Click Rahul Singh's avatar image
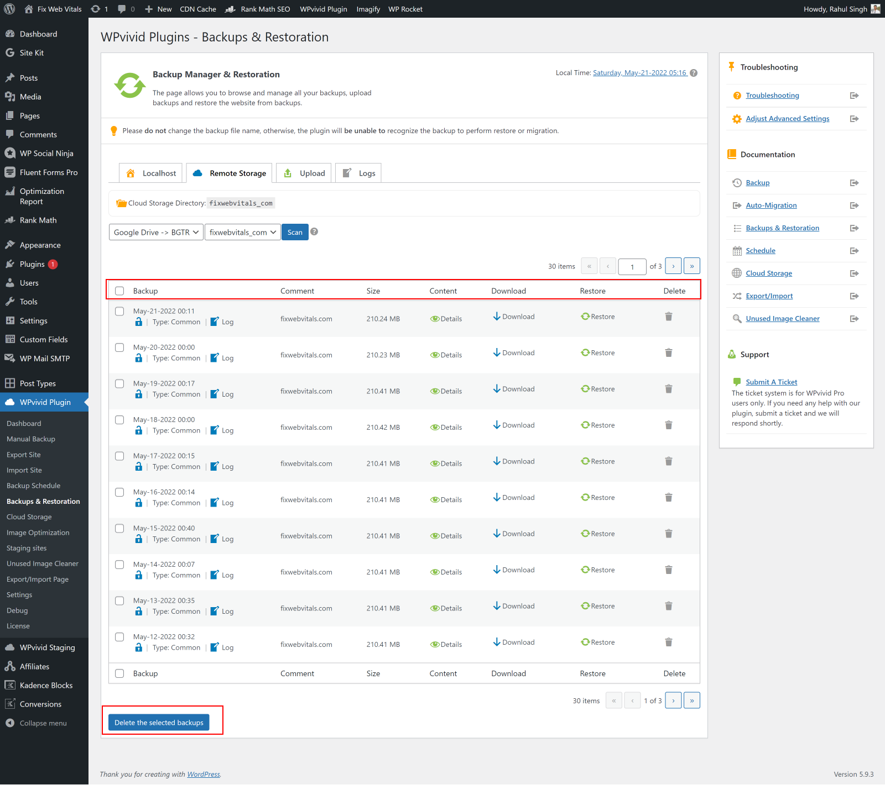The height and width of the screenshot is (785, 885). click(x=875, y=9)
